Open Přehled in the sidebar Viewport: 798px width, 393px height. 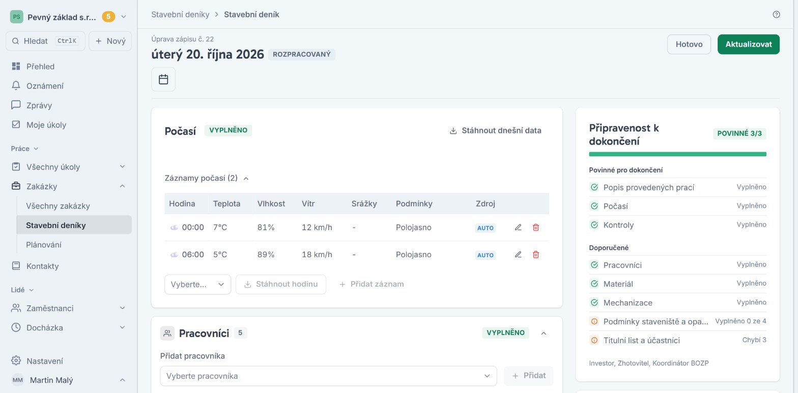tap(69, 67)
